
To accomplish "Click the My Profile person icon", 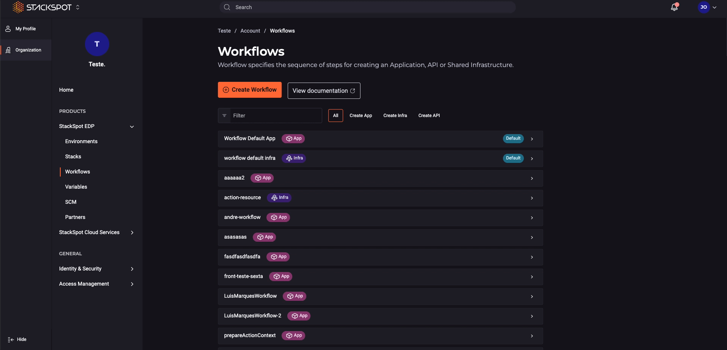I will (x=7, y=28).
